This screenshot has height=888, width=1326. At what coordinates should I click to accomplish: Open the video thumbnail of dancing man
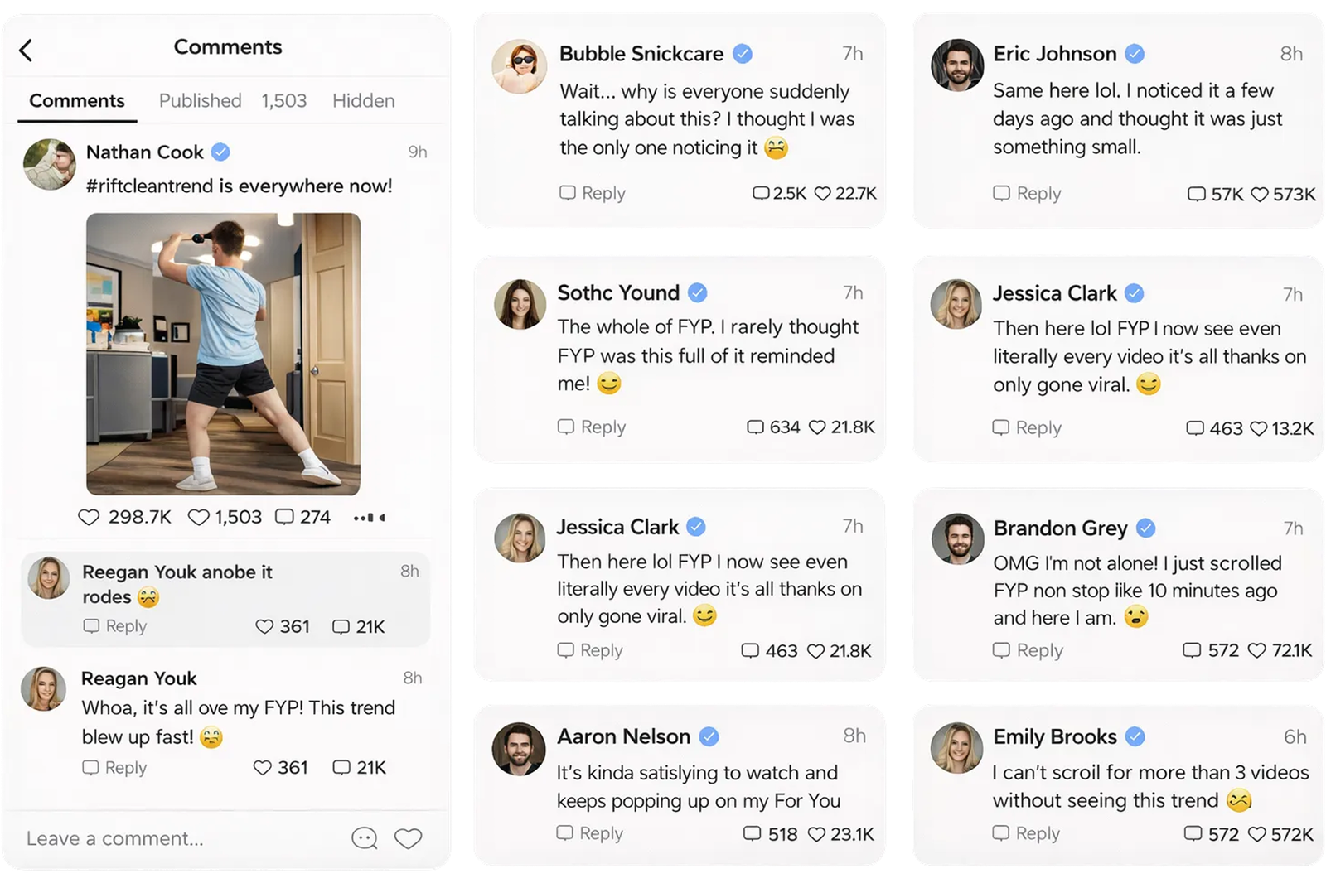tap(223, 354)
